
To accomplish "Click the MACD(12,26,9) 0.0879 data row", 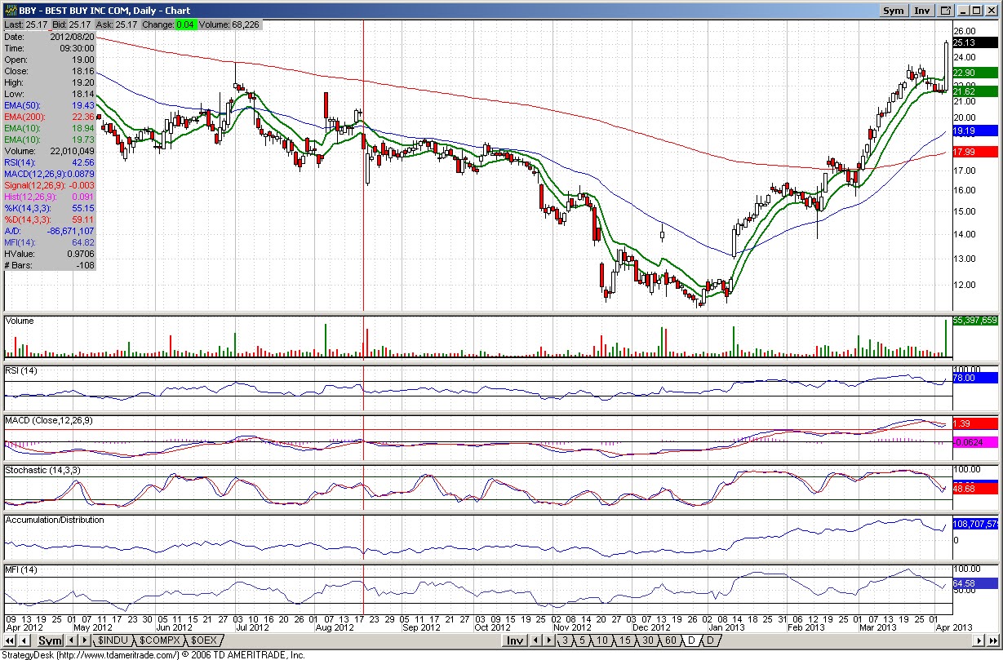I will coord(50,174).
